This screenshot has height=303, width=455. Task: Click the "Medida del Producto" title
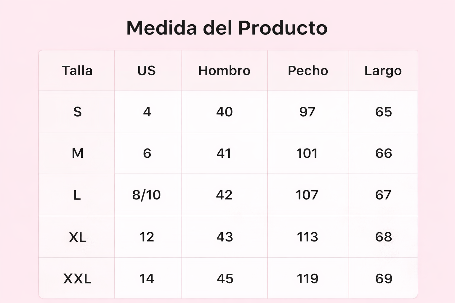tap(227, 28)
